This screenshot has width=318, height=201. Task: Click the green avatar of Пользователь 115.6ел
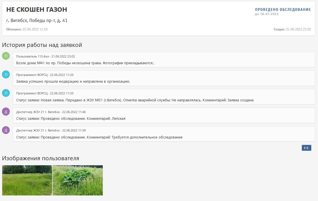(6, 56)
